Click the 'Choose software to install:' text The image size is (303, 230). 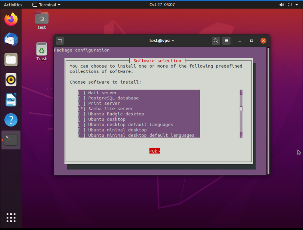[x=105, y=82]
